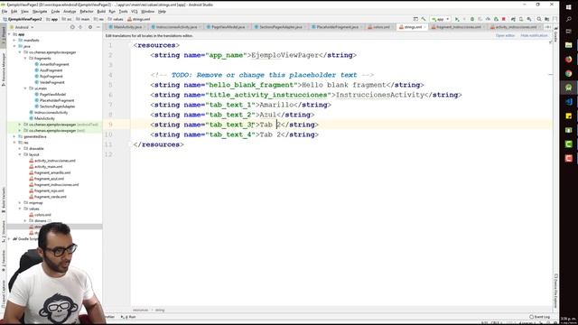Open Search Everywhere magnifier in toolbar
The height and width of the screenshot is (325, 578).
pos(539,19)
